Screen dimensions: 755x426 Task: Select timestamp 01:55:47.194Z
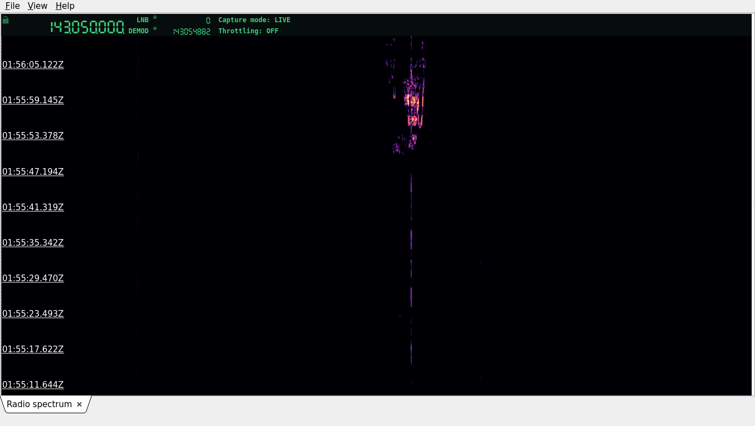(x=33, y=172)
